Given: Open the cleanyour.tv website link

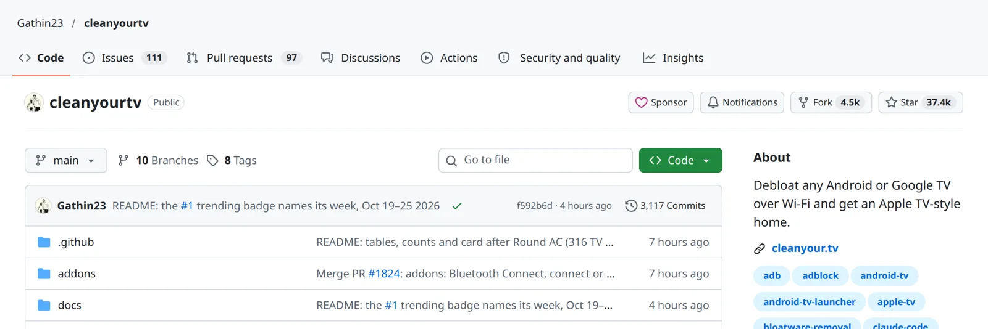Looking at the screenshot, I should point(805,248).
